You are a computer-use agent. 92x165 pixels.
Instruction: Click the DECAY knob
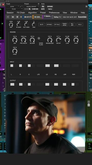pos(59,40)
